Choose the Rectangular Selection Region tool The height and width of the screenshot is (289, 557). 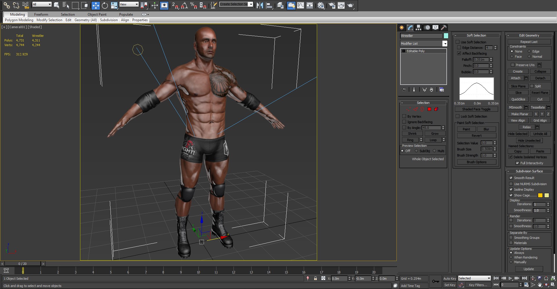[x=75, y=5]
